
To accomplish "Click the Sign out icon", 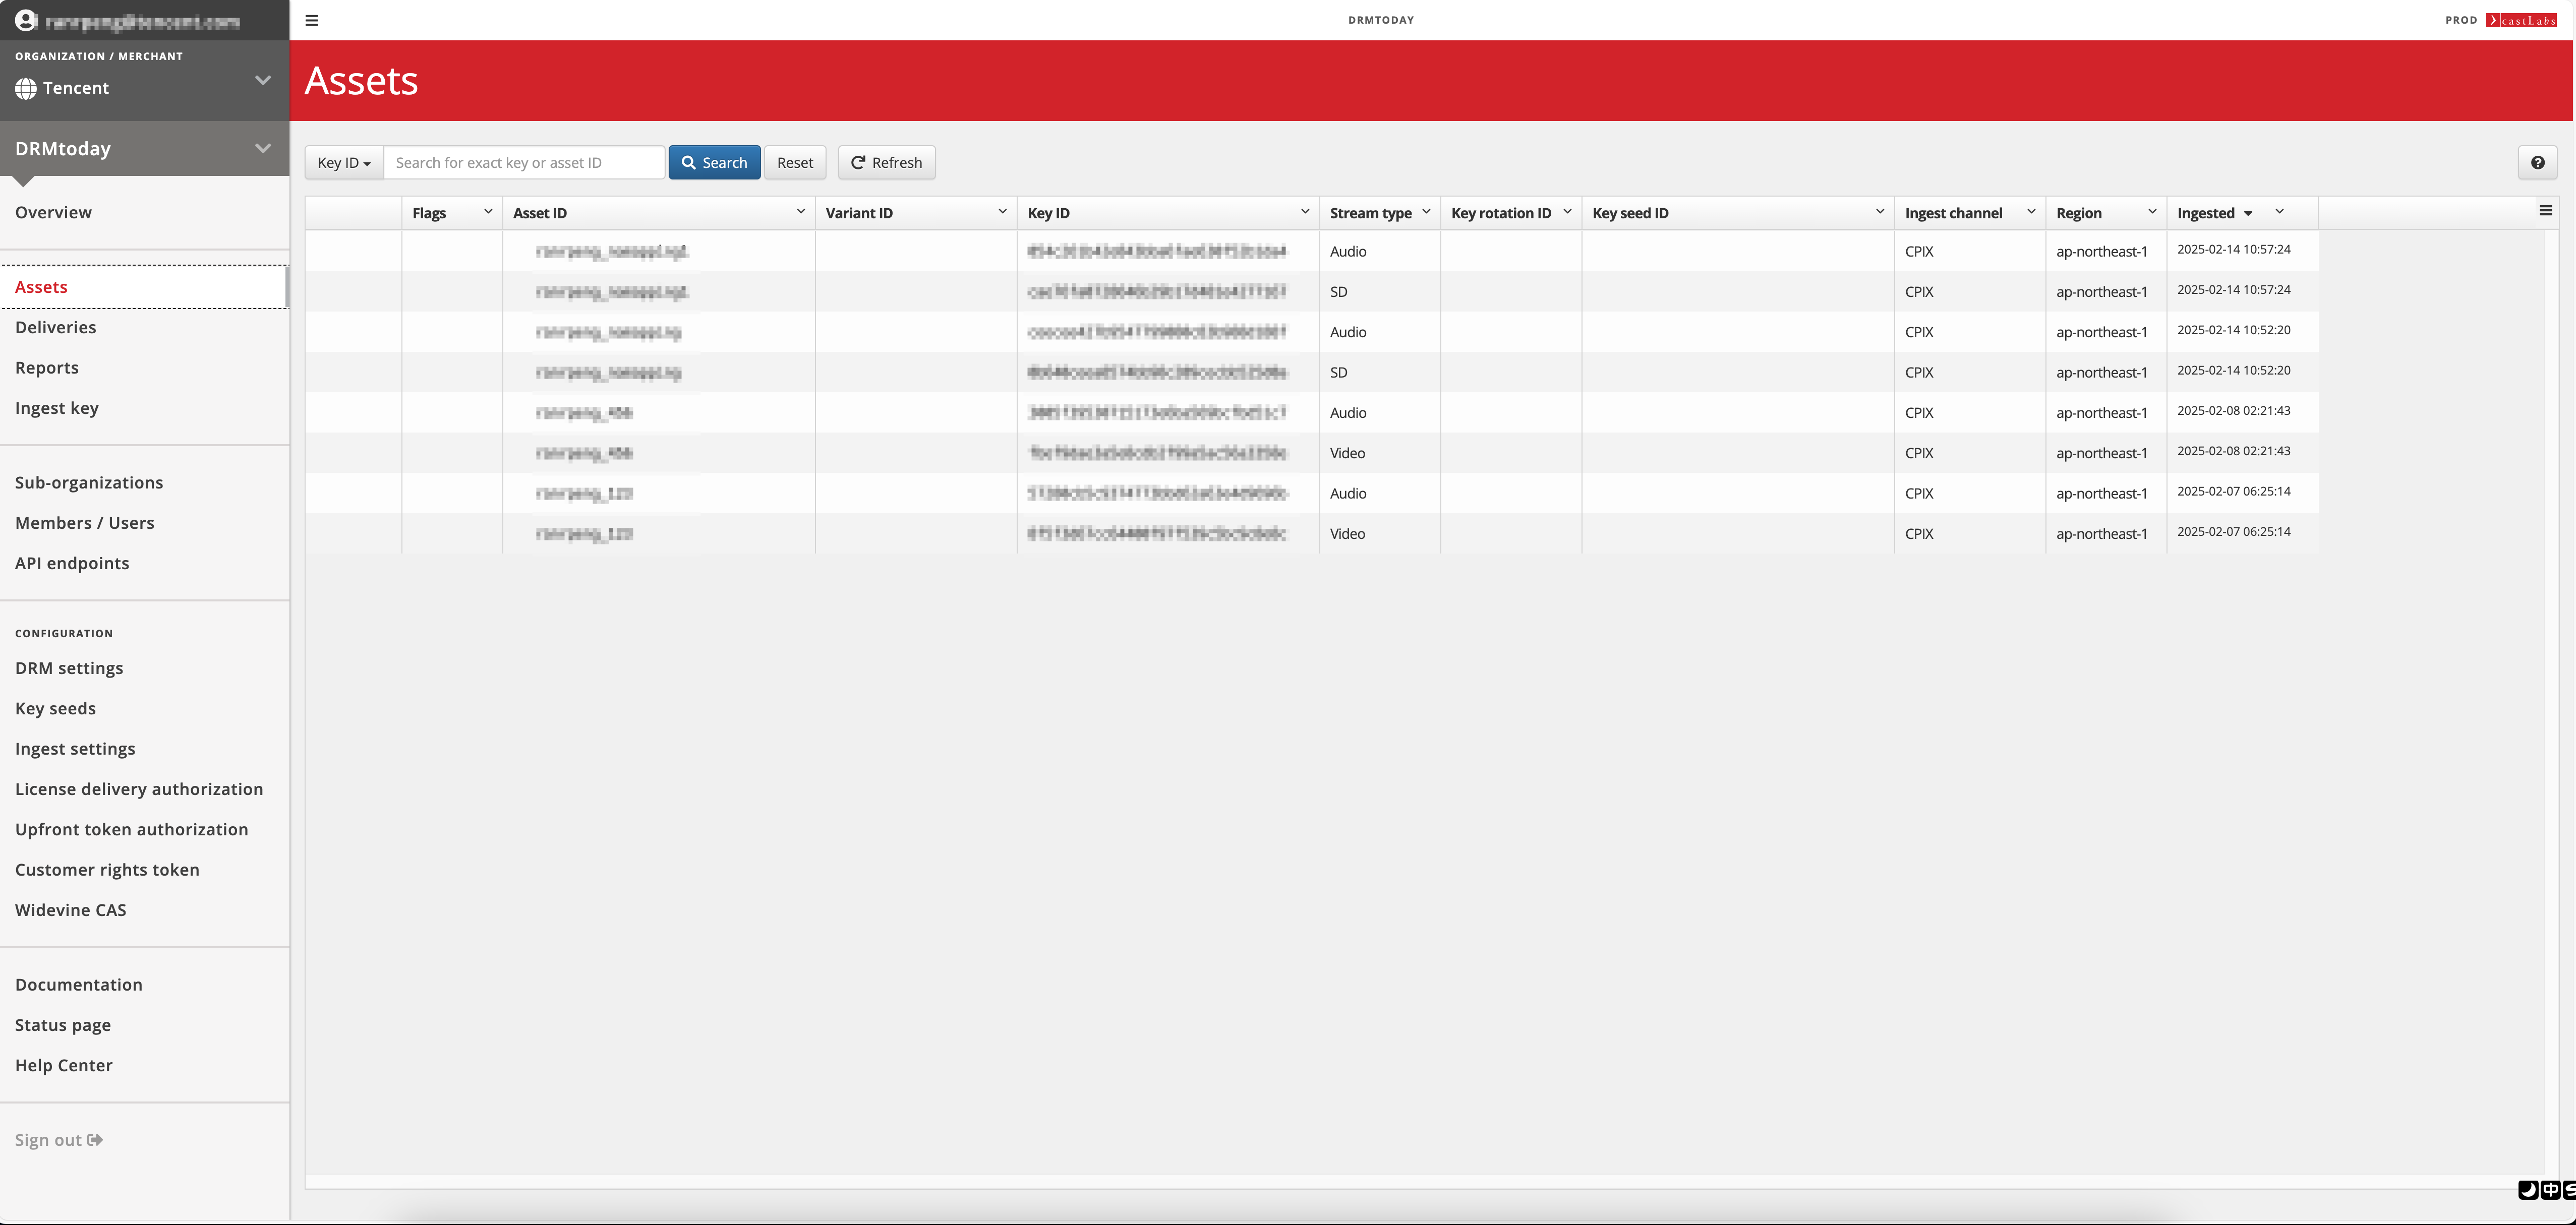I will click(95, 1140).
